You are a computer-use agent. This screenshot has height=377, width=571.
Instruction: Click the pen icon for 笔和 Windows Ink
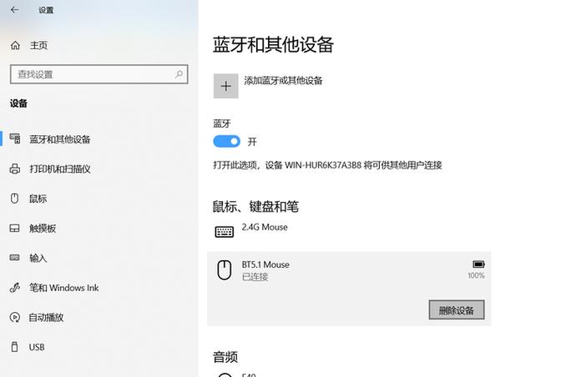tap(14, 288)
